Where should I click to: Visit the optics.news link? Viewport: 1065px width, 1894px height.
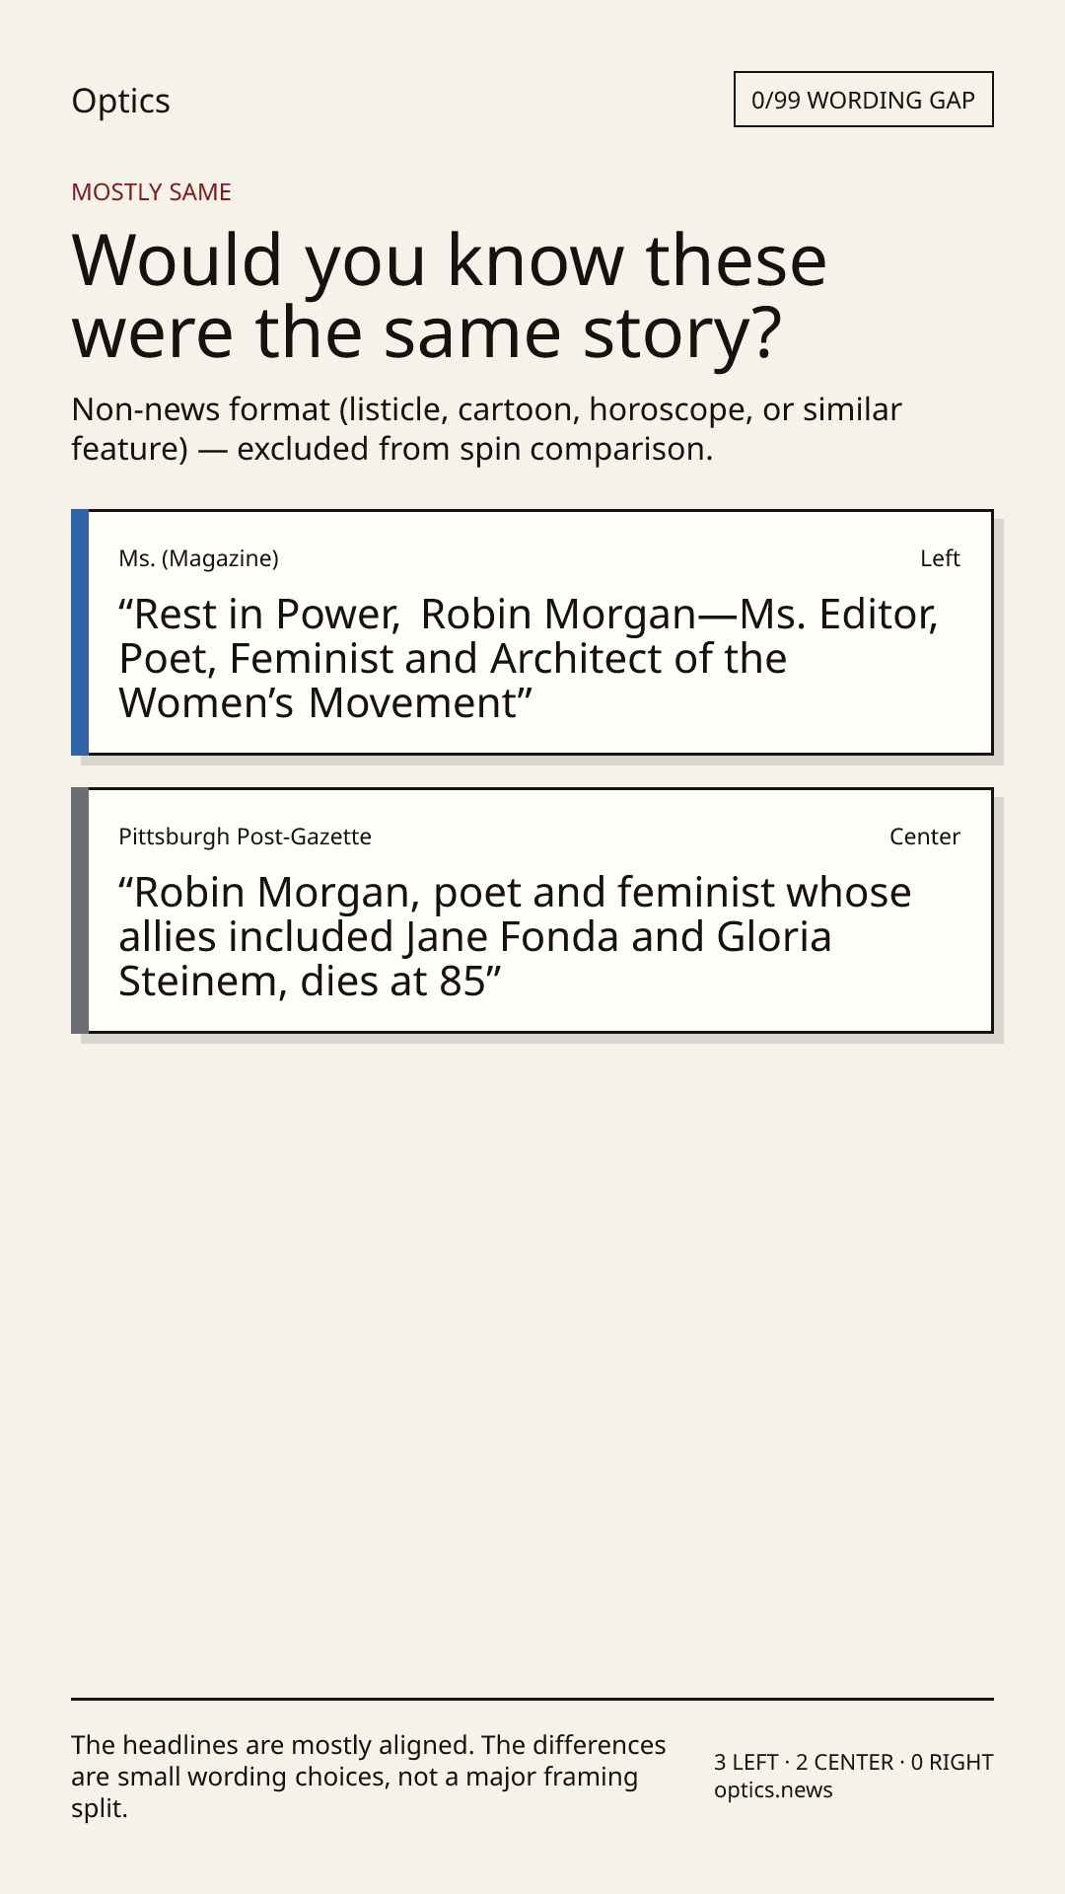click(x=773, y=1789)
